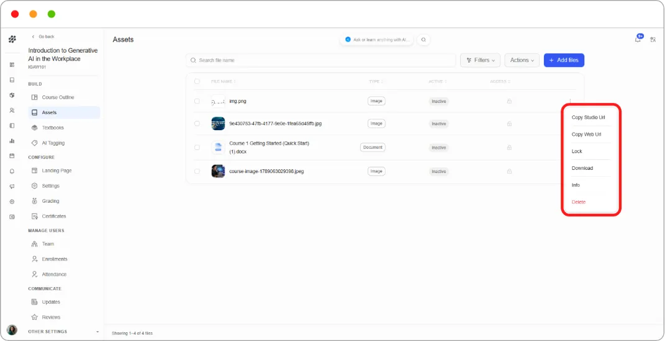Tick the select-all checkbox in table header
Image resolution: width=665 pixels, height=341 pixels.
point(197,81)
